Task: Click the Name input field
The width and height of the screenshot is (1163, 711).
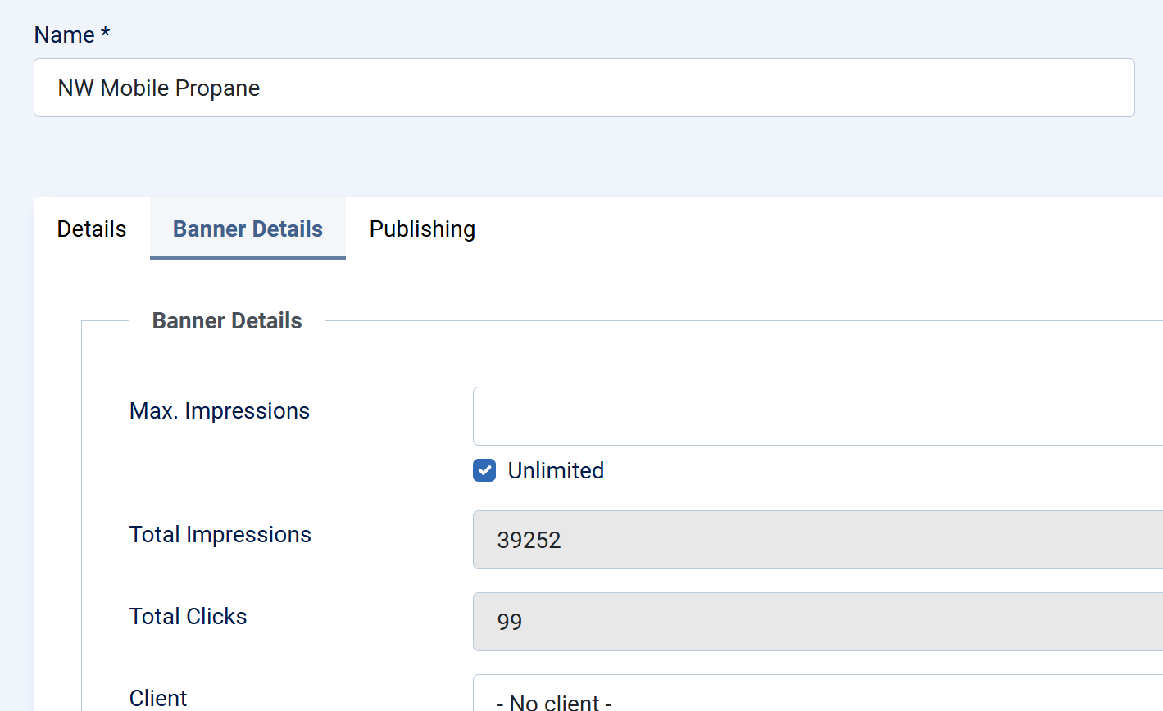Action: (584, 88)
